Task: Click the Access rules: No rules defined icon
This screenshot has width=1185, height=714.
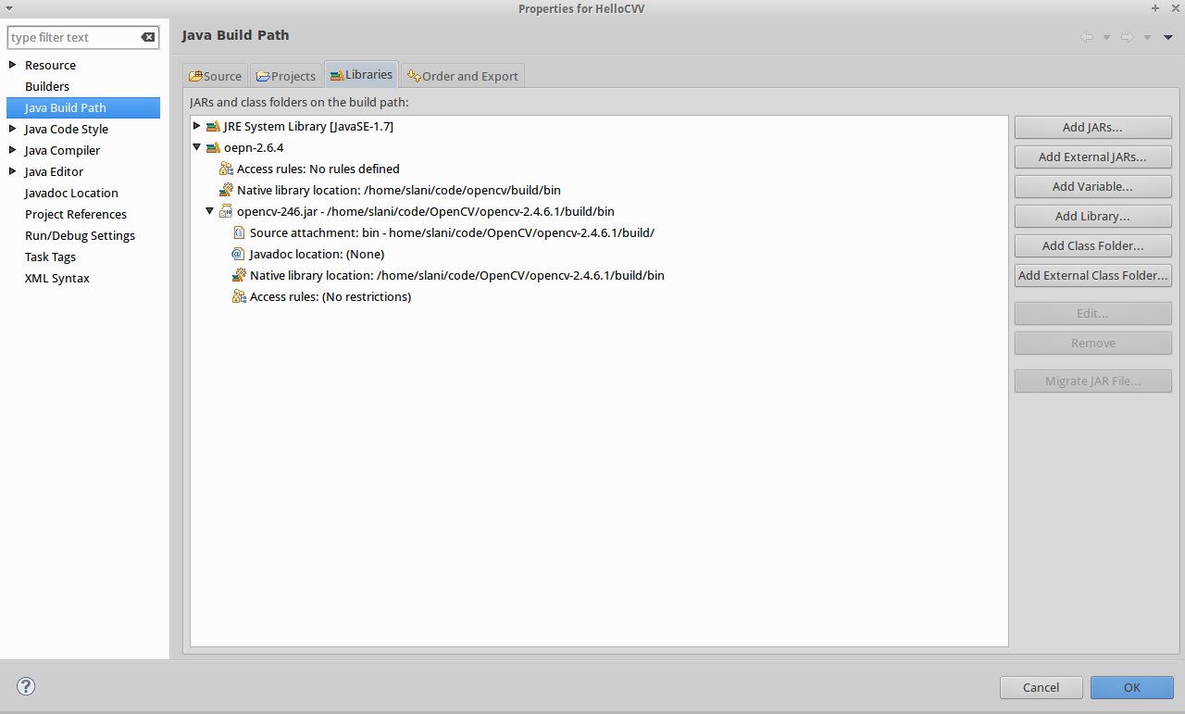Action: (226, 169)
